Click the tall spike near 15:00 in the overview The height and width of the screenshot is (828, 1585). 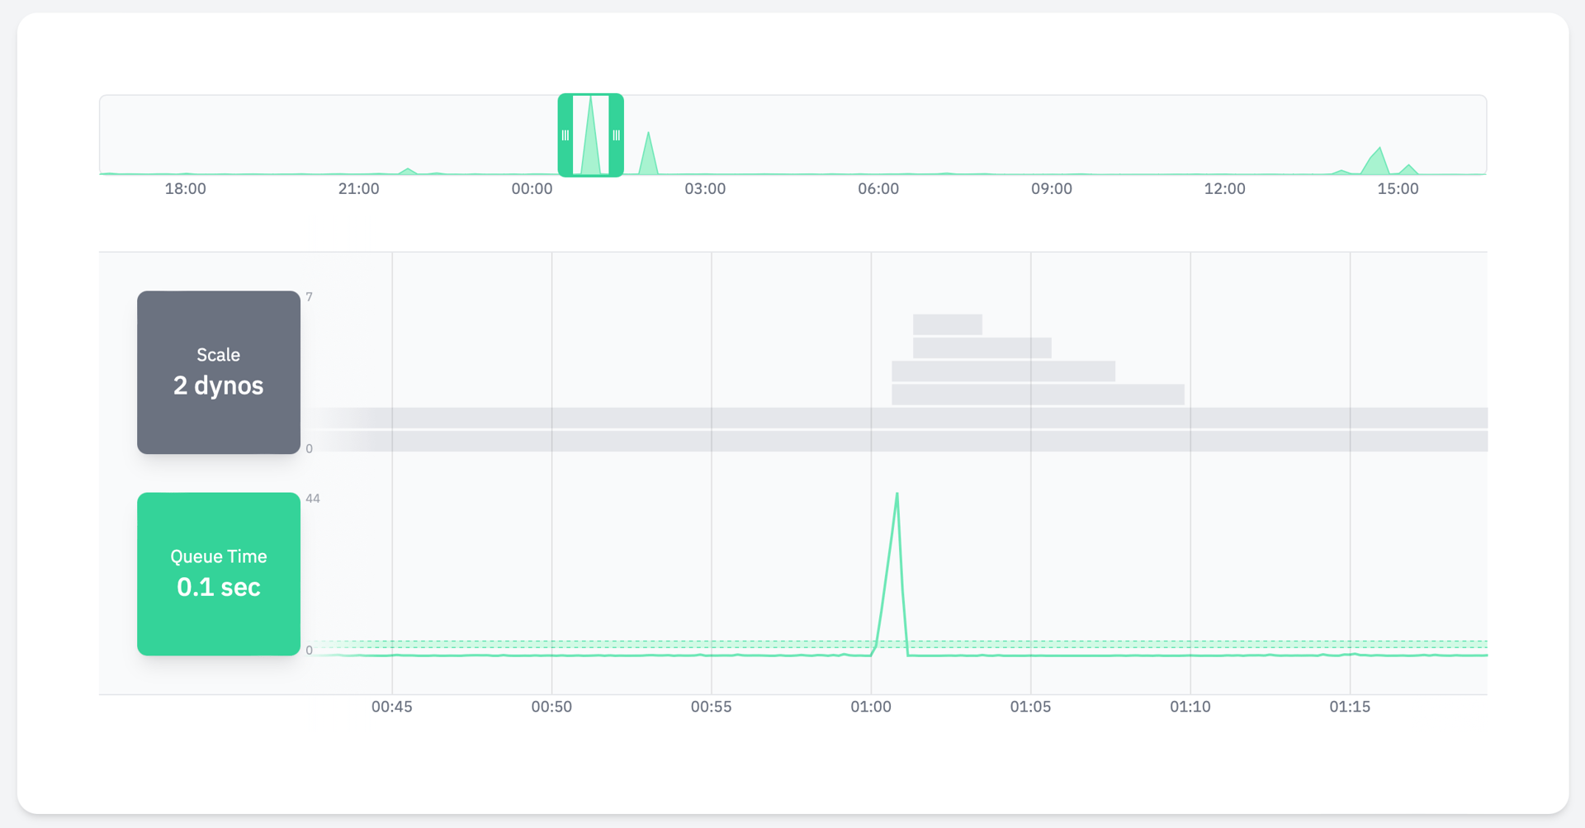click(1378, 157)
